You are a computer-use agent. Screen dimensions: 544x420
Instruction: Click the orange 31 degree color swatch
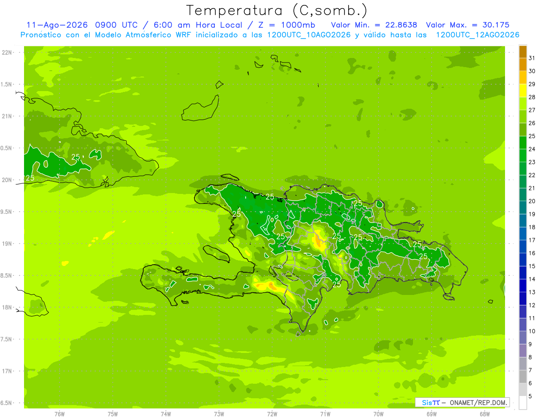point(523,52)
